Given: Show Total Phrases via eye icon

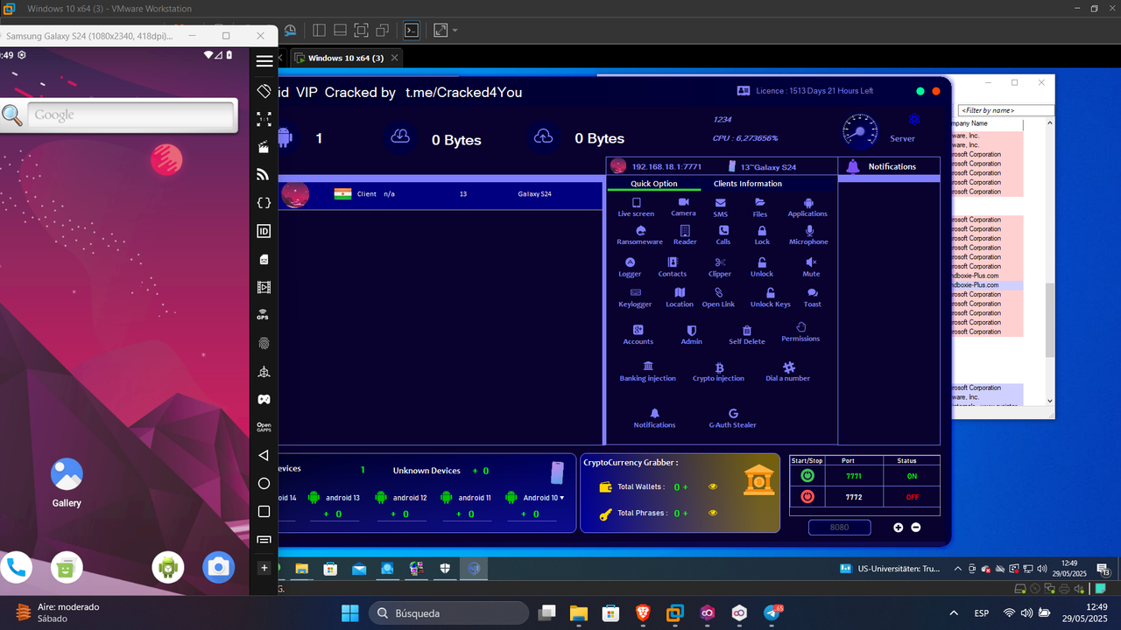Looking at the screenshot, I should (713, 513).
